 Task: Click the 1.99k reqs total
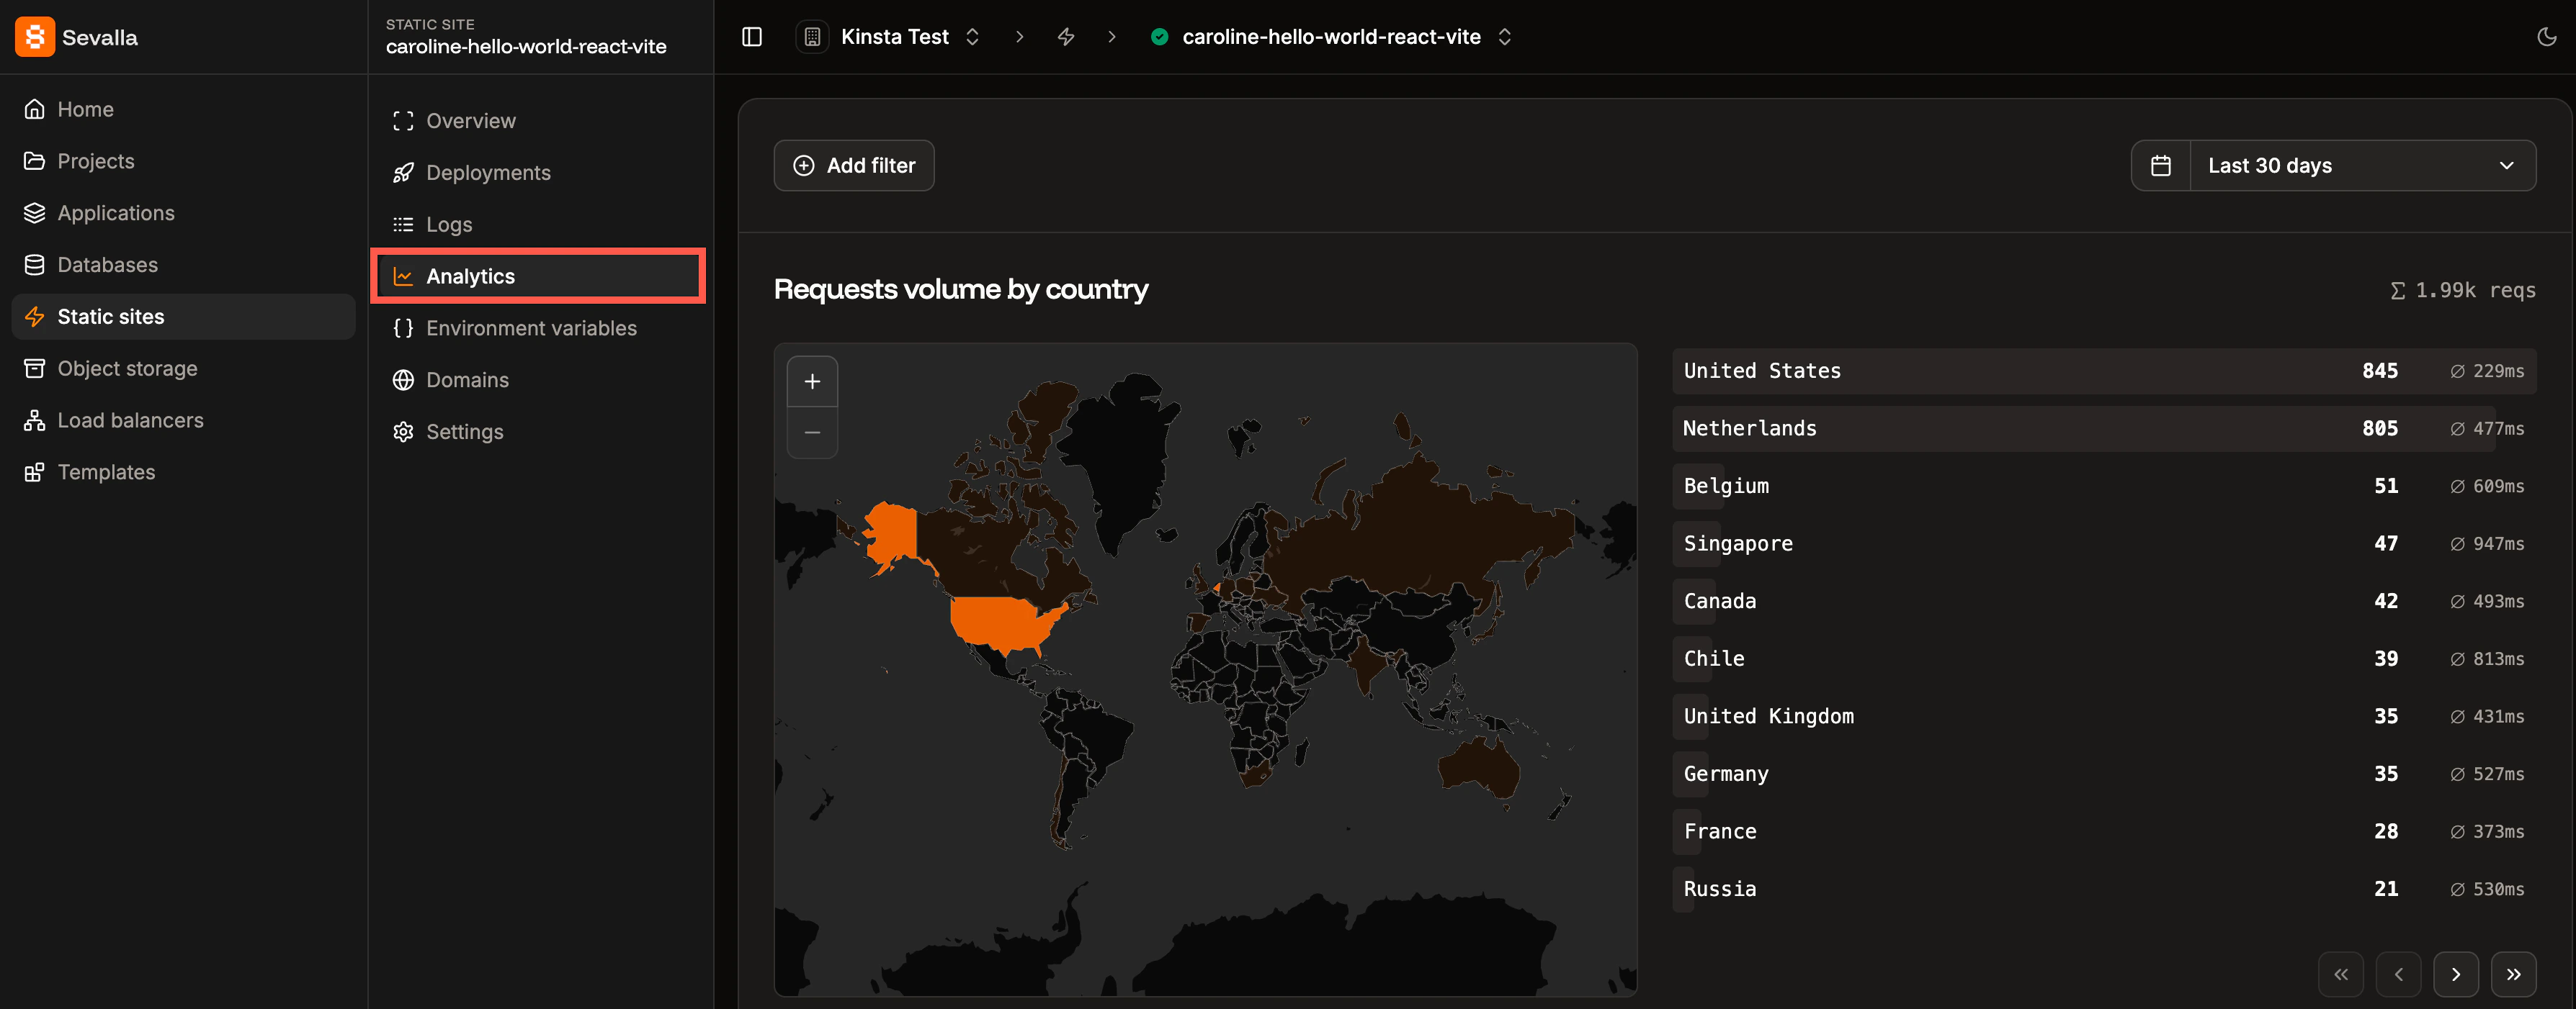(2463, 291)
